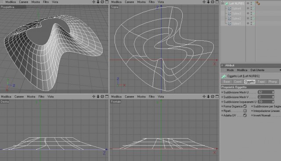Switch to the Base tab

pyautogui.click(x=227, y=82)
